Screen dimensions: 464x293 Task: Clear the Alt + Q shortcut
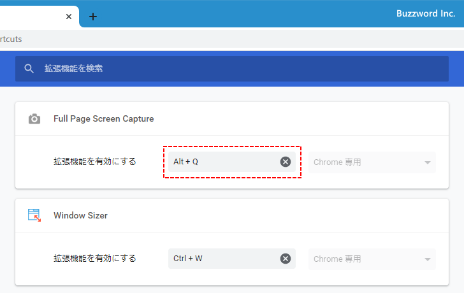point(286,162)
